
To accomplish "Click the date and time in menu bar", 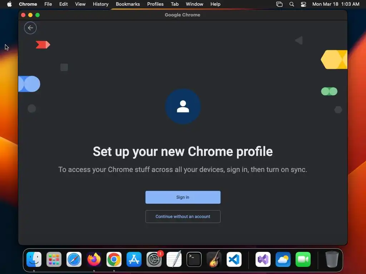I will click(336, 4).
